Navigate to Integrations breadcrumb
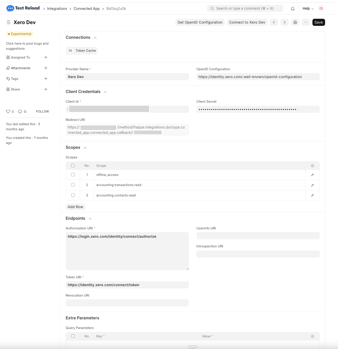The image size is (338, 349). coord(57,9)
